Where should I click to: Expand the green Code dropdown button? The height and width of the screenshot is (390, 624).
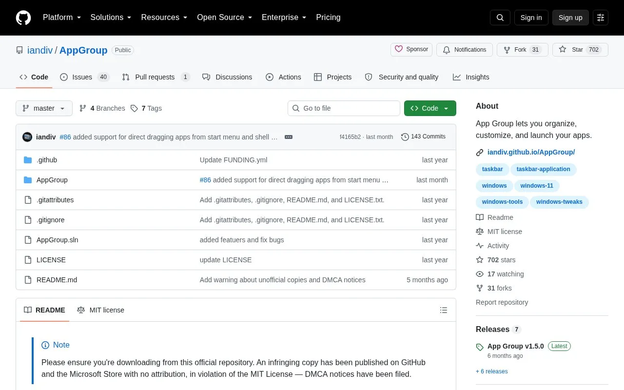(x=430, y=108)
